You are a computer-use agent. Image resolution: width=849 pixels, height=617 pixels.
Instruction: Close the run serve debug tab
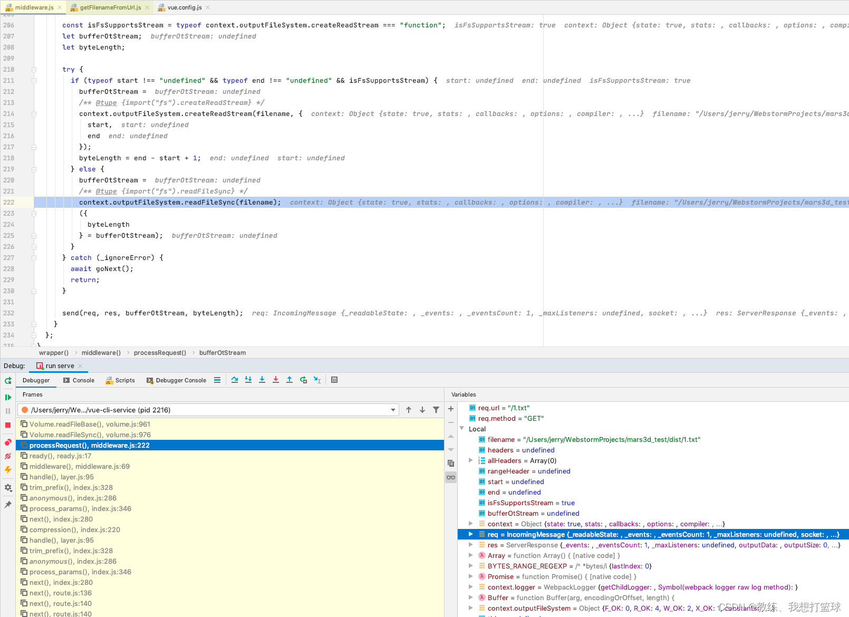click(80, 366)
